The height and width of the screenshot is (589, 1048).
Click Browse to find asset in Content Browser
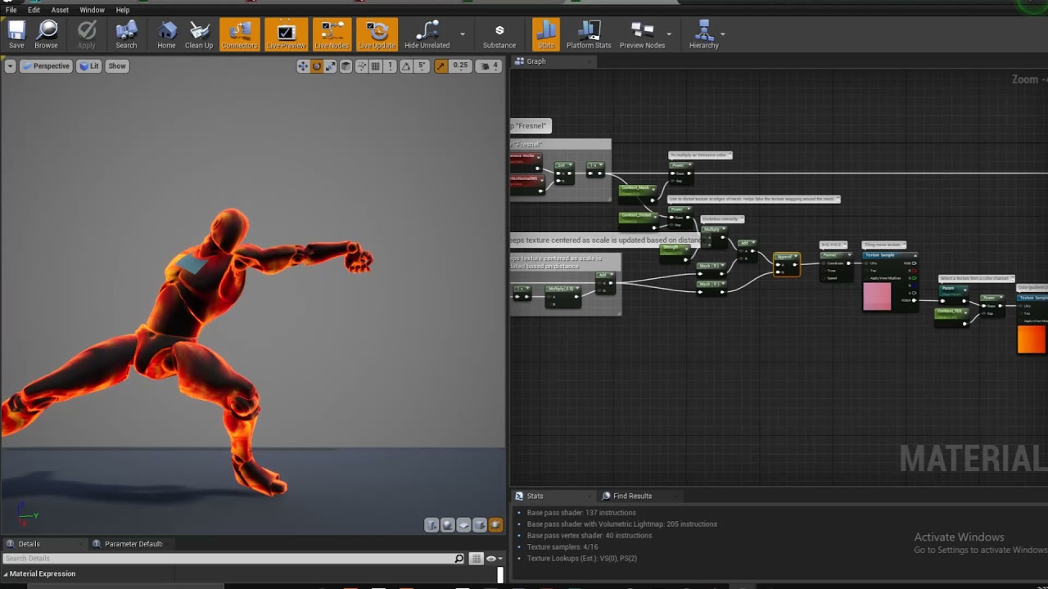pyautogui.click(x=47, y=34)
